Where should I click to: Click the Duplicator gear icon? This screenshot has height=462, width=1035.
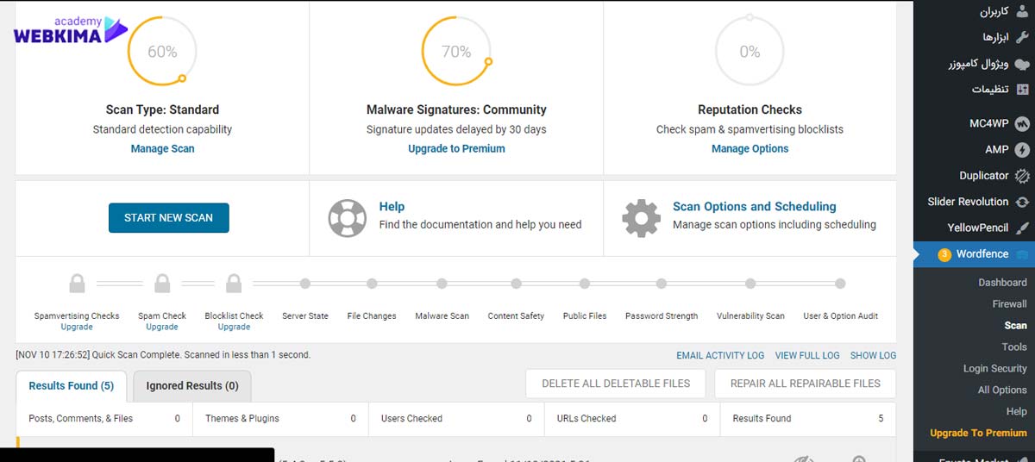pyautogui.click(x=1022, y=175)
